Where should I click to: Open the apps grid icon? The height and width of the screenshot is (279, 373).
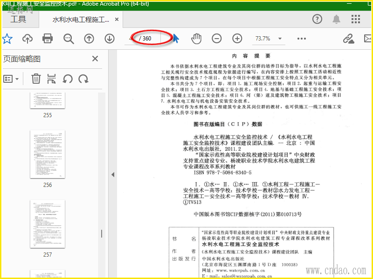[356, 19]
